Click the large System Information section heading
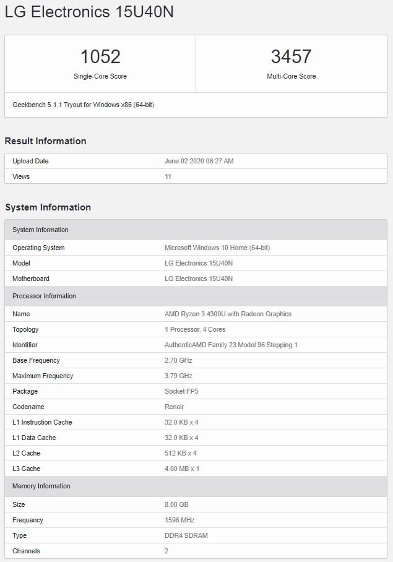 click(x=48, y=207)
